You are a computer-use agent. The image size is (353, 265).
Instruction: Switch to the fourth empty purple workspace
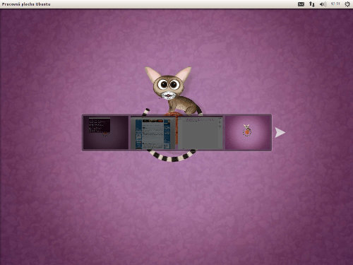coord(248,132)
